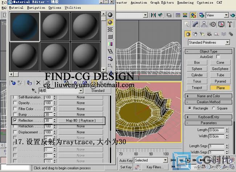
Task: Click the Make Preview filmstrip icon
Action: tap(110, 51)
